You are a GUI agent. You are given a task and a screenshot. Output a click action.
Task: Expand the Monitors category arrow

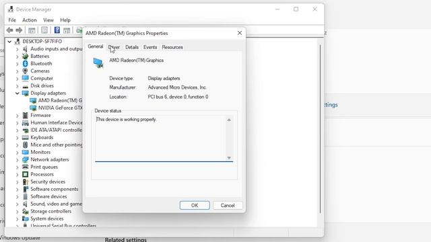[x=18, y=153]
